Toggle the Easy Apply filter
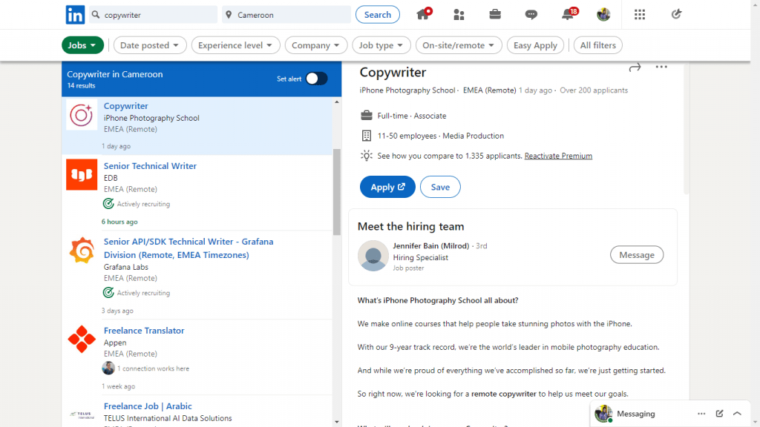760x427 pixels. (535, 44)
